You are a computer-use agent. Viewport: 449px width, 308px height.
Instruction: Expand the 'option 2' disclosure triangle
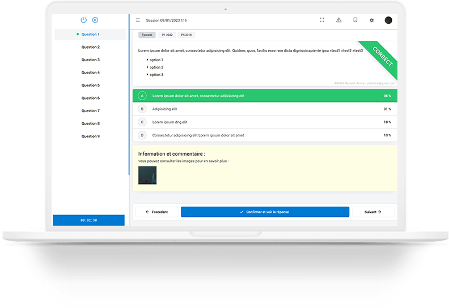coord(147,67)
